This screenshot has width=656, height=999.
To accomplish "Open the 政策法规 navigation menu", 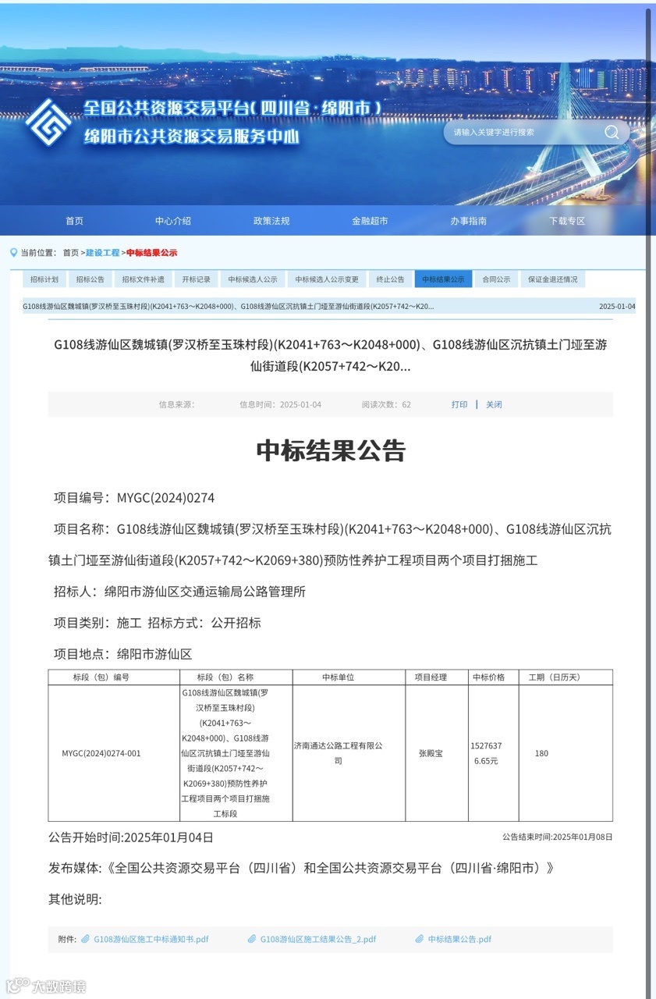I will (x=271, y=221).
